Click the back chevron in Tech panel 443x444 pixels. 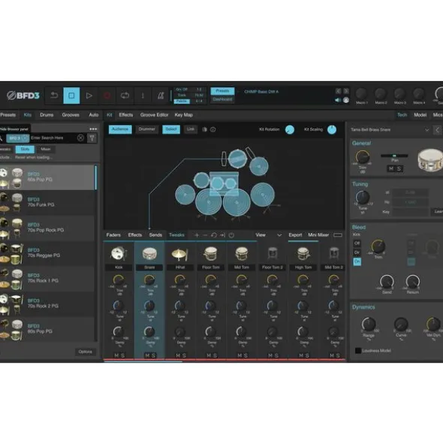tap(438, 130)
